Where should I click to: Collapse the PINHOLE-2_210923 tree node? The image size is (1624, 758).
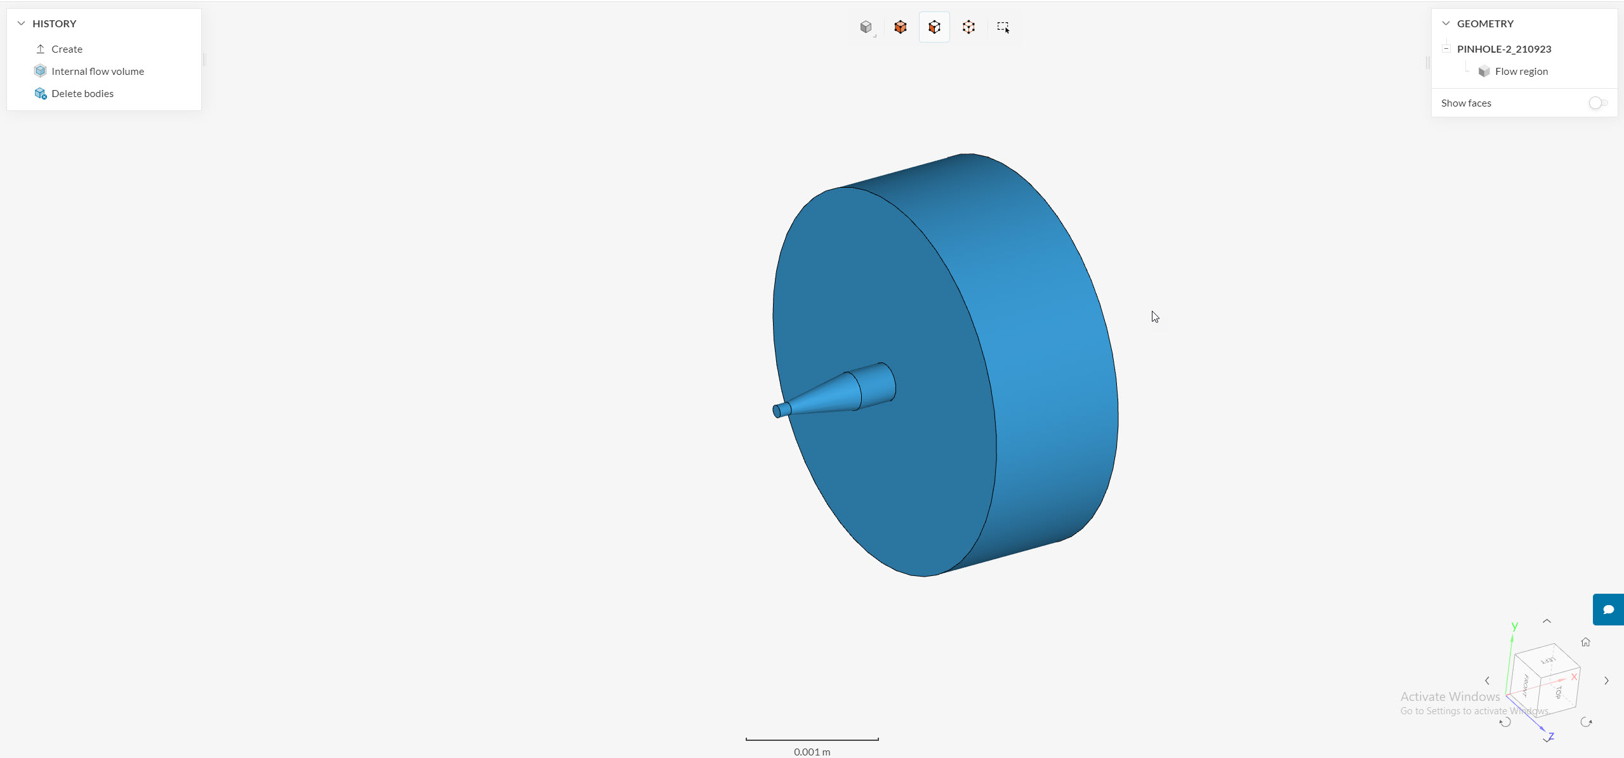[1446, 49]
